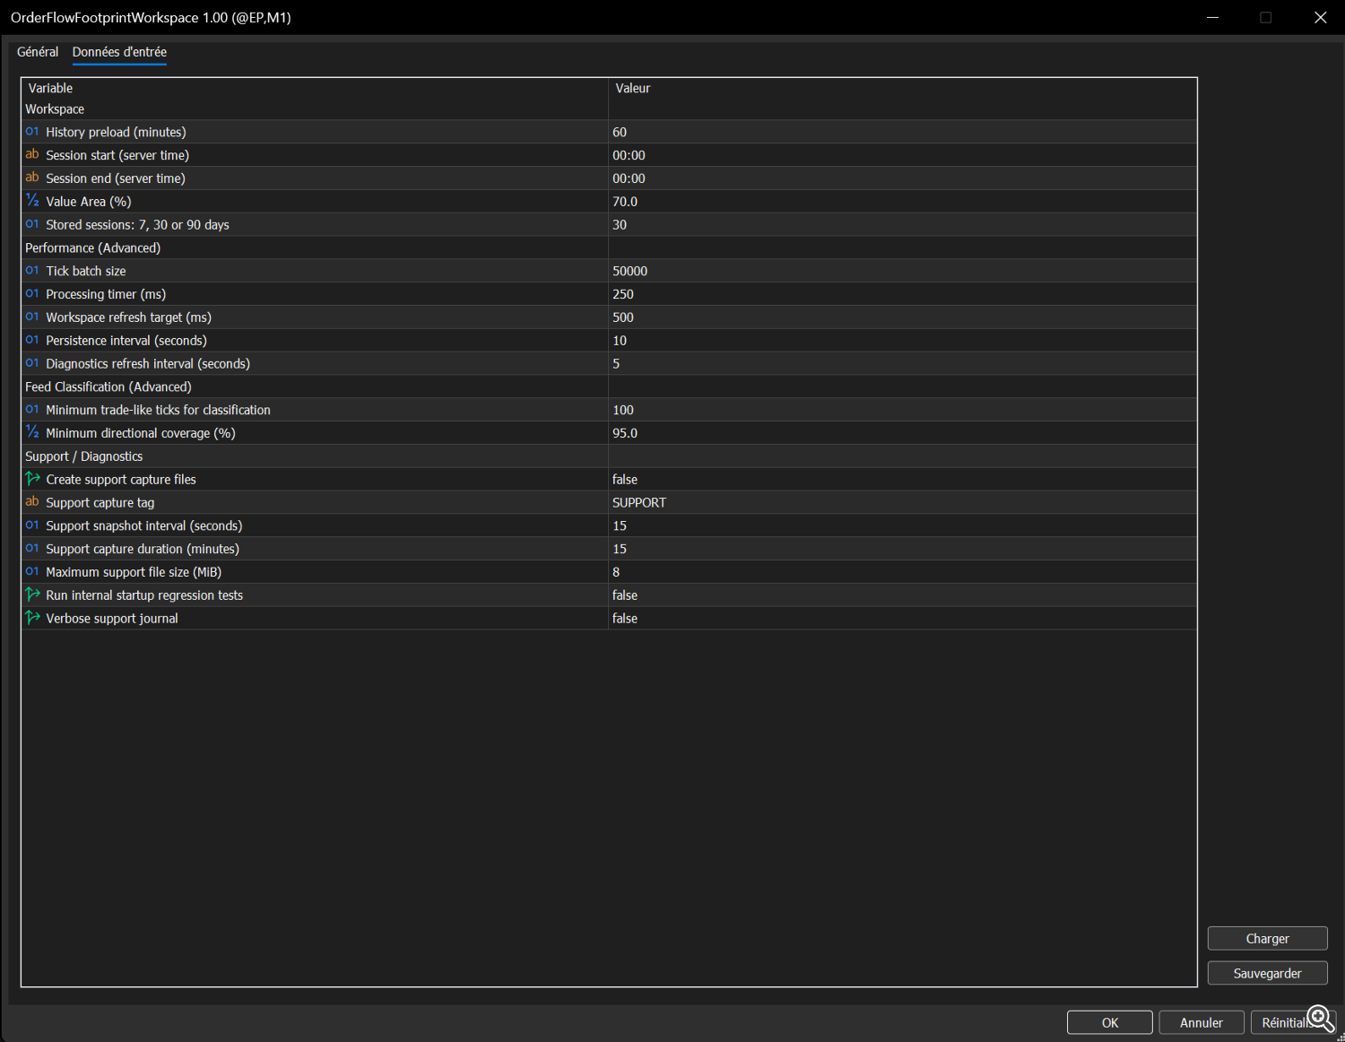Click double-type icon beside Minimum directional coverage

pos(32,432)
